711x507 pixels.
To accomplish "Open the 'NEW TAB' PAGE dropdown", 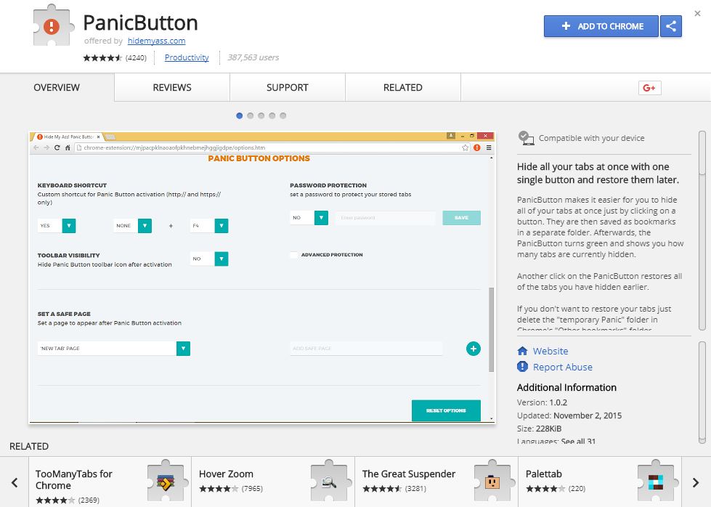I will (x=114, y=348).
